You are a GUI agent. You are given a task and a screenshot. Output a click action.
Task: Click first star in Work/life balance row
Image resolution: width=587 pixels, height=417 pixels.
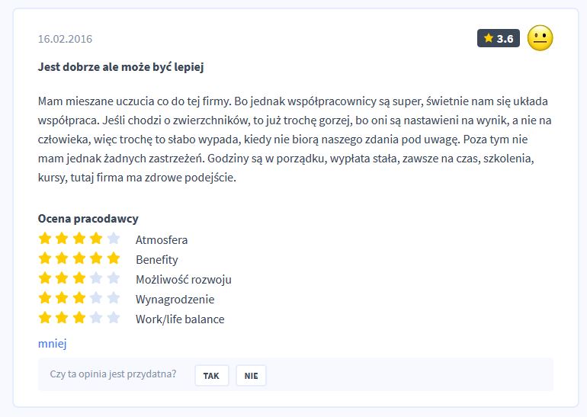tap(45, 318)
